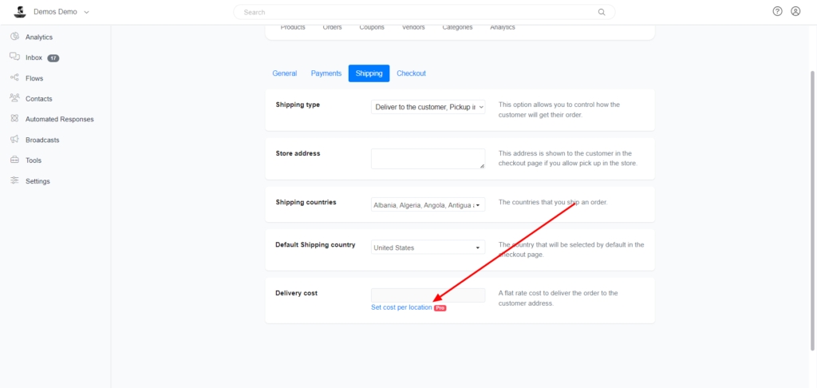Switch to the Payments tab
The image size is (817, 388).
(x=326, y=73)
